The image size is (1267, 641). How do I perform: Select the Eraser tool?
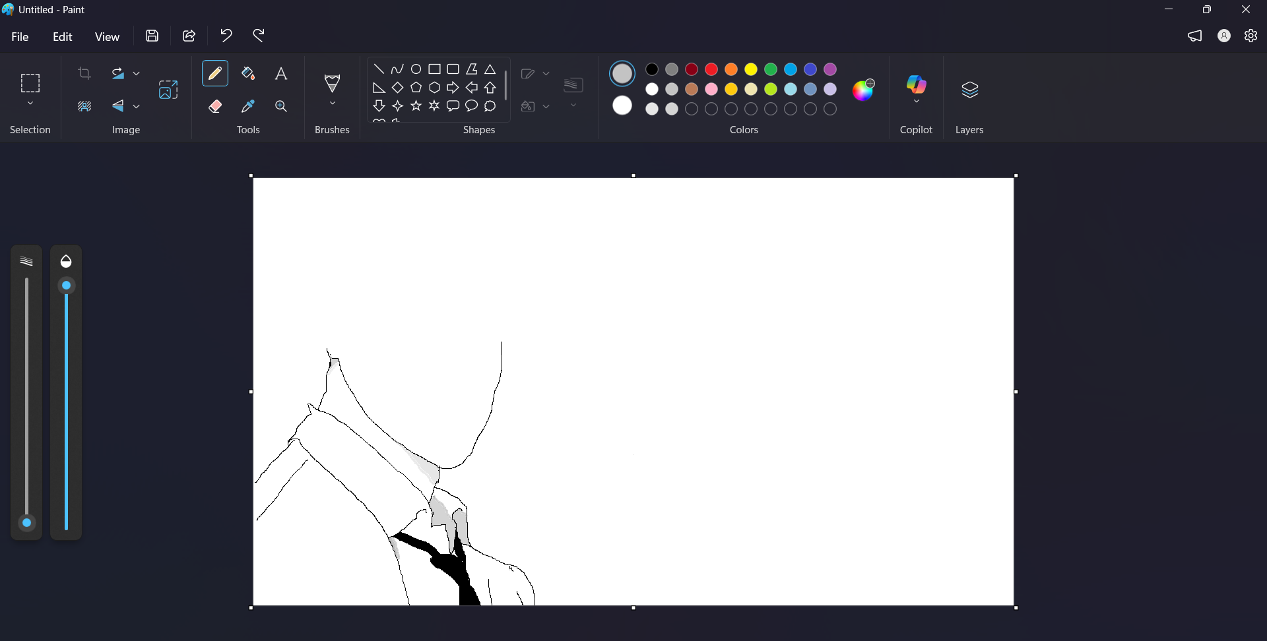coord(215,106)
